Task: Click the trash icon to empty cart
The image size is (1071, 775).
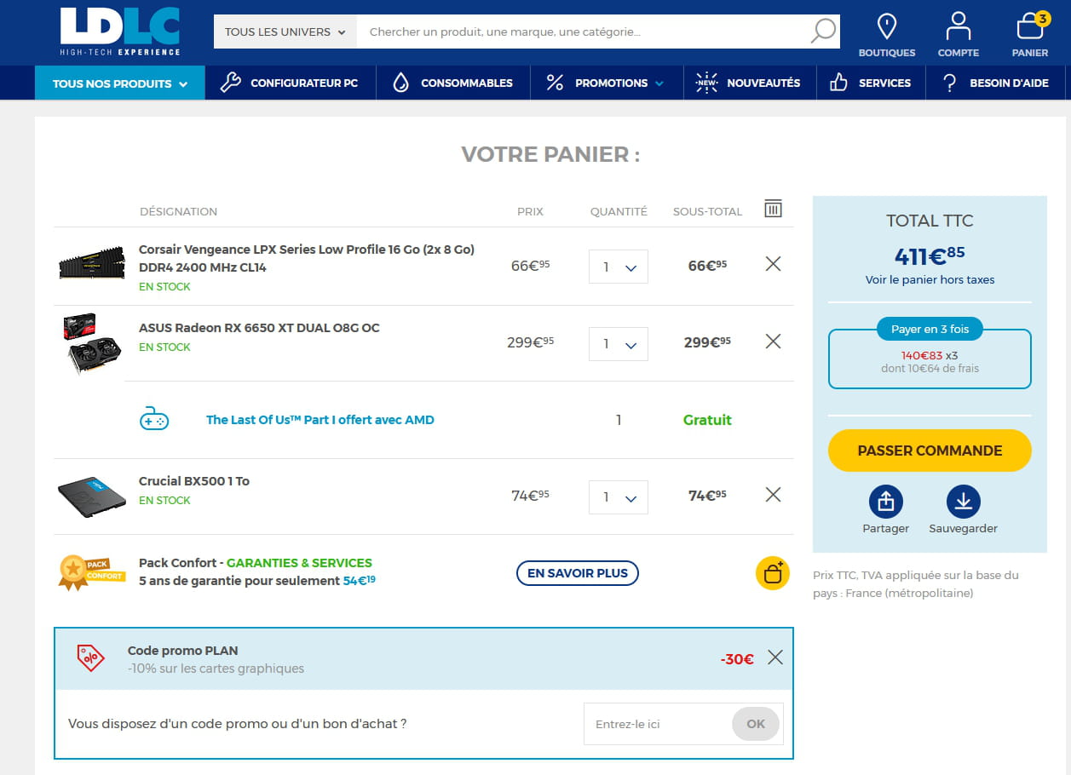Action: pos(773,209)
